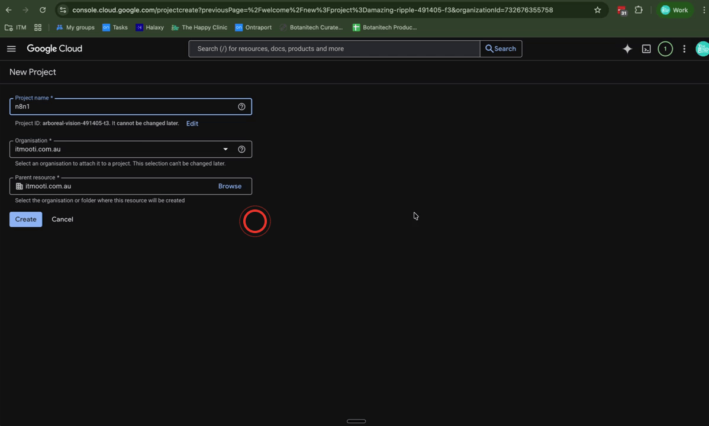
Task: Click inside the Project name field
Action: click(118, 106)
